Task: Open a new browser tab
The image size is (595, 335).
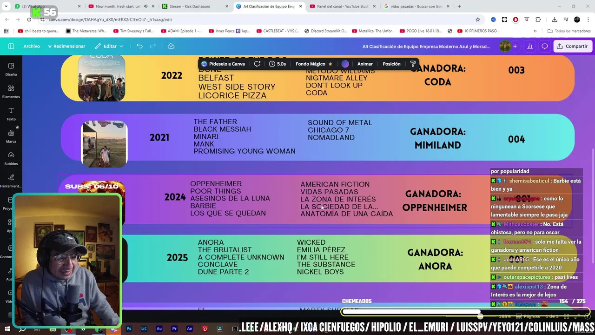Action: (x=459, y=7)
